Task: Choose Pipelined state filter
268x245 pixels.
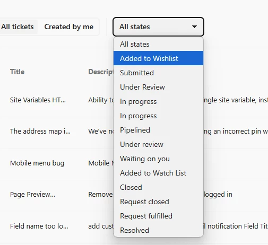Action: (158, 130)
